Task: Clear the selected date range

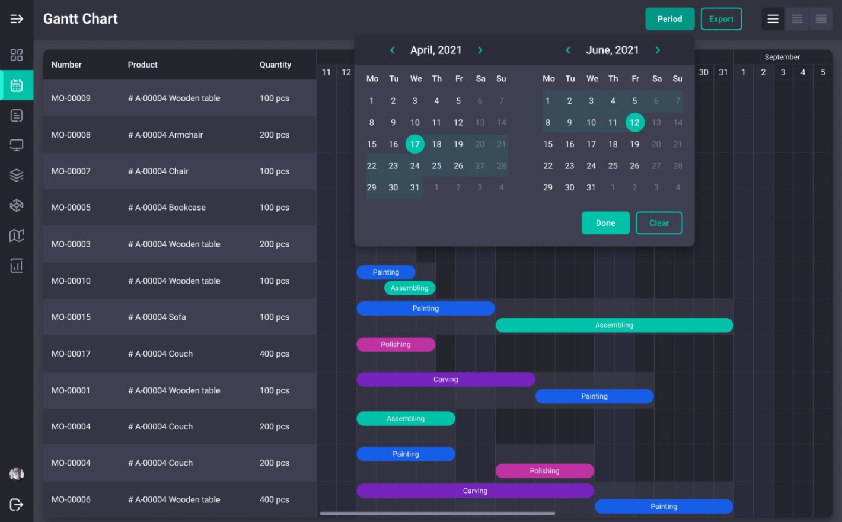Action: click(659, 223)
